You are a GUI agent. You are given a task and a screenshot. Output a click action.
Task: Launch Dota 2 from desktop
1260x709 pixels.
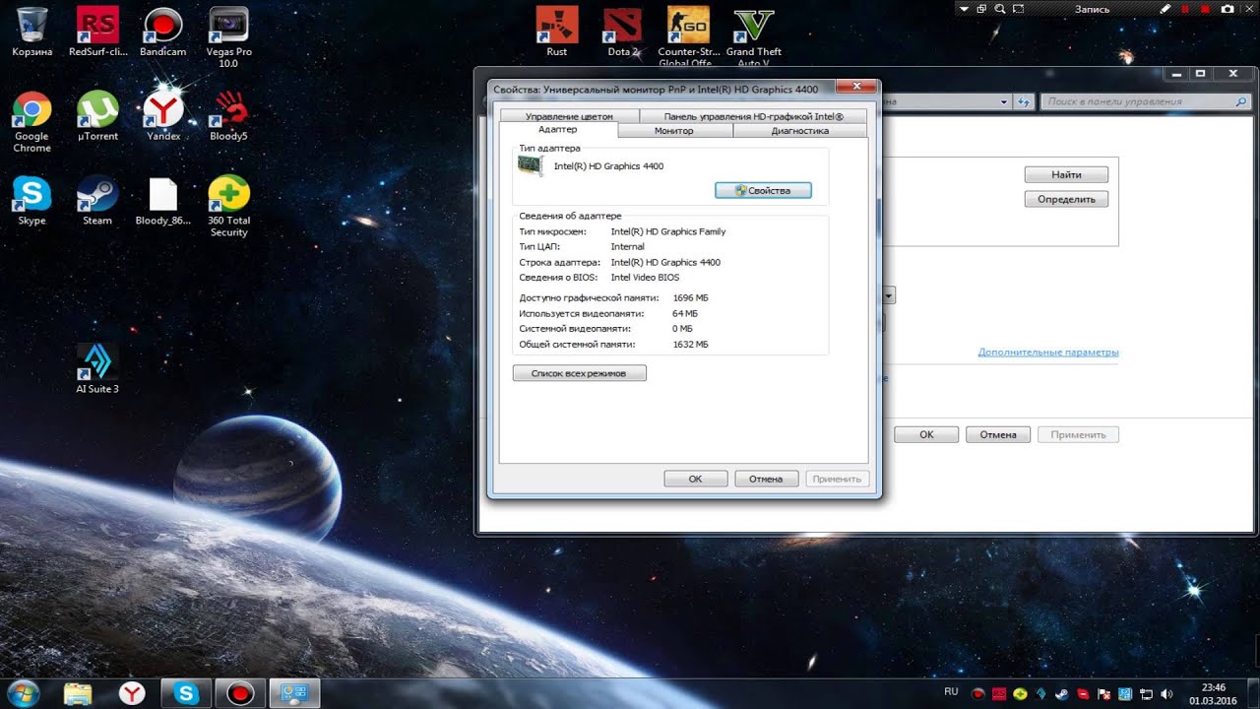point(622,32)
